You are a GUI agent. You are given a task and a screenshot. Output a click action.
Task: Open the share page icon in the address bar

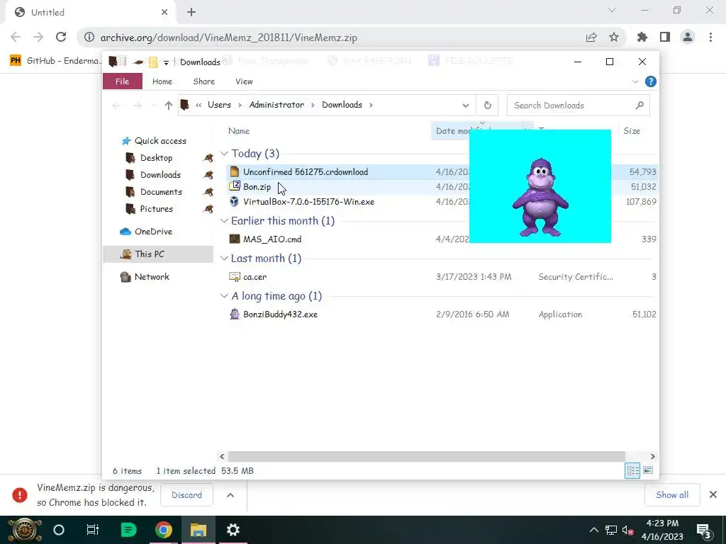591,37
